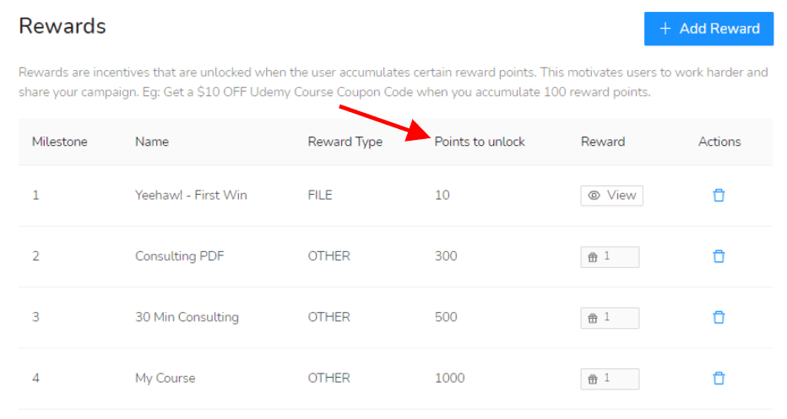Click the My Course reward name
This screenshot has height=419, width=787.
[x=166, y=379]
